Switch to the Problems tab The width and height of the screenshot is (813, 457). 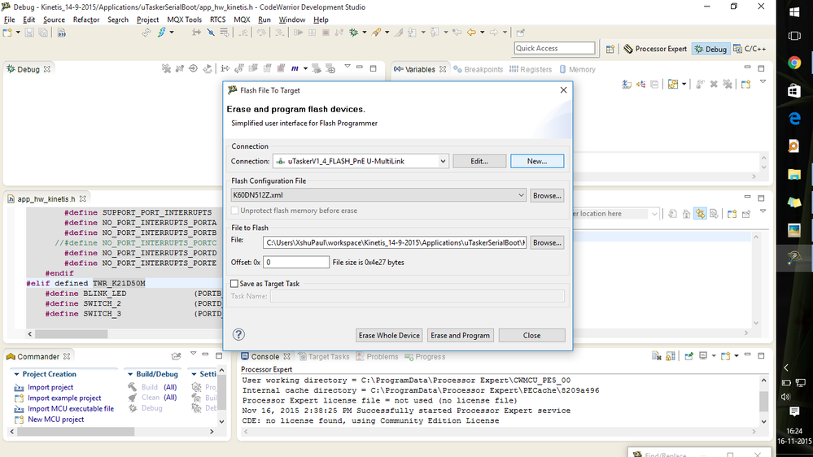pyautogui.click(x=377, y=356)
